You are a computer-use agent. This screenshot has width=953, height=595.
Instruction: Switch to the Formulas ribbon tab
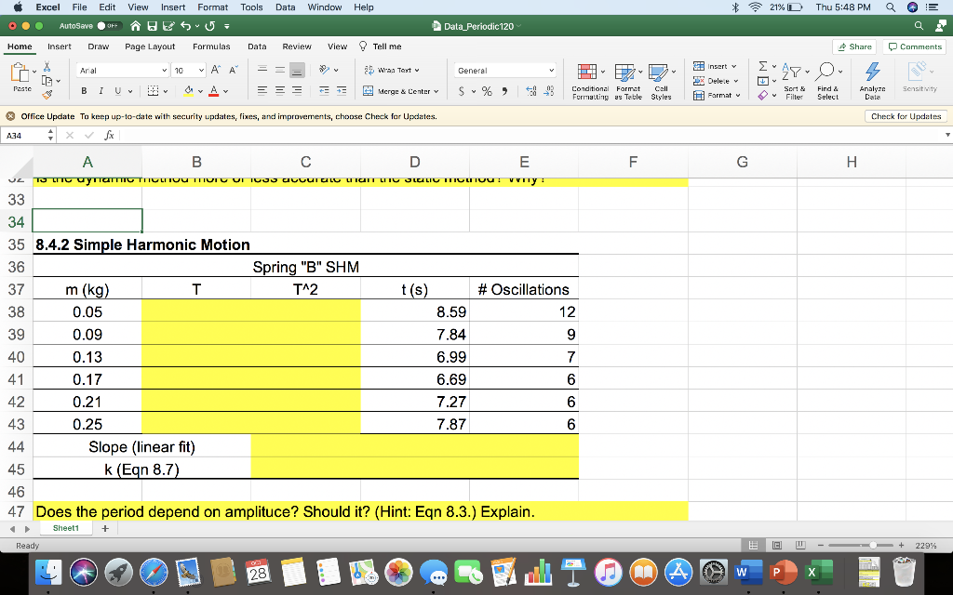click(x=211, y=46)
